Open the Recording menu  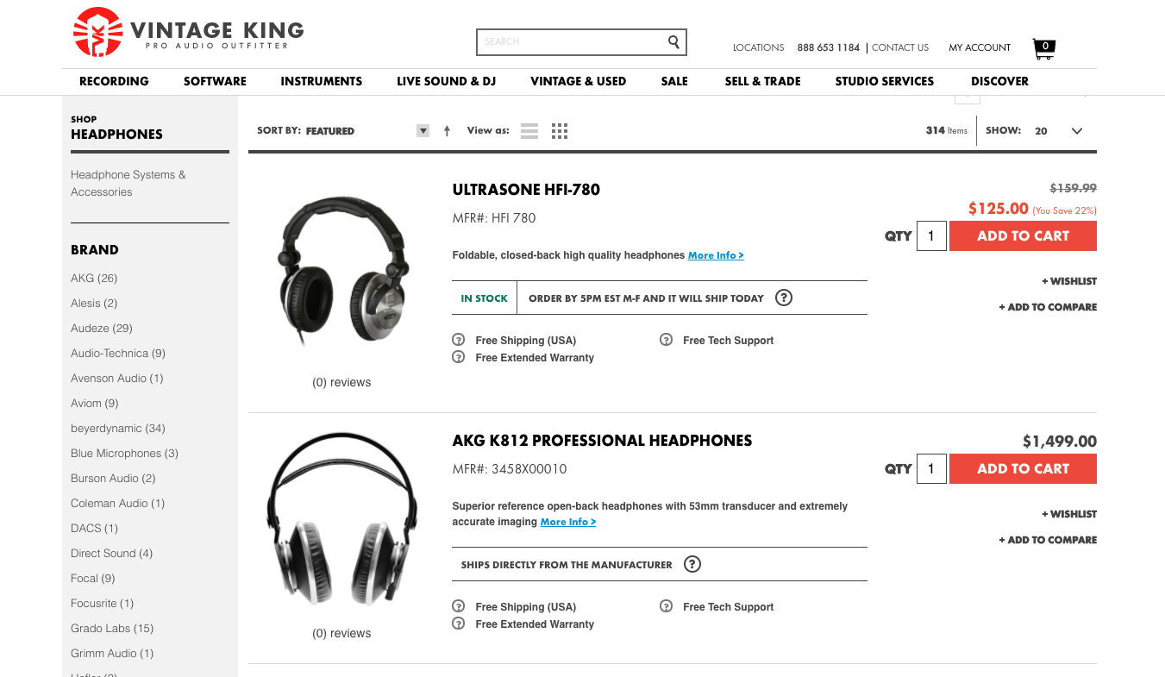pyautogui.click(x=114, y=81)
